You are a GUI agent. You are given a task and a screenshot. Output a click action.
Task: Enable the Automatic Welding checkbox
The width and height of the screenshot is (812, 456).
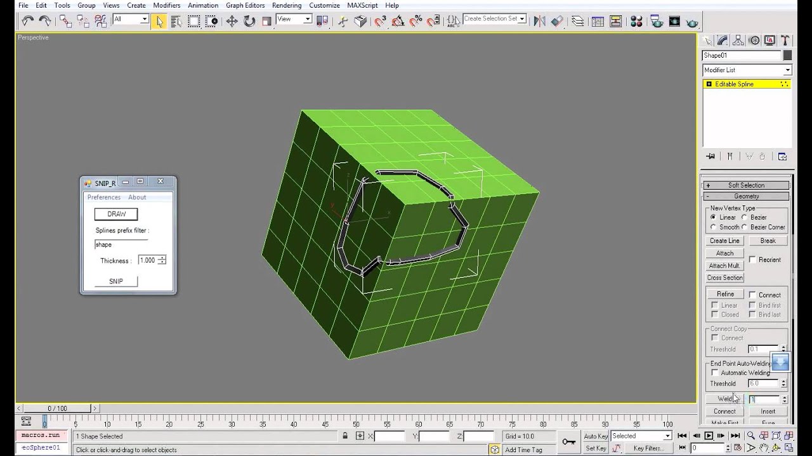point(715,373)
